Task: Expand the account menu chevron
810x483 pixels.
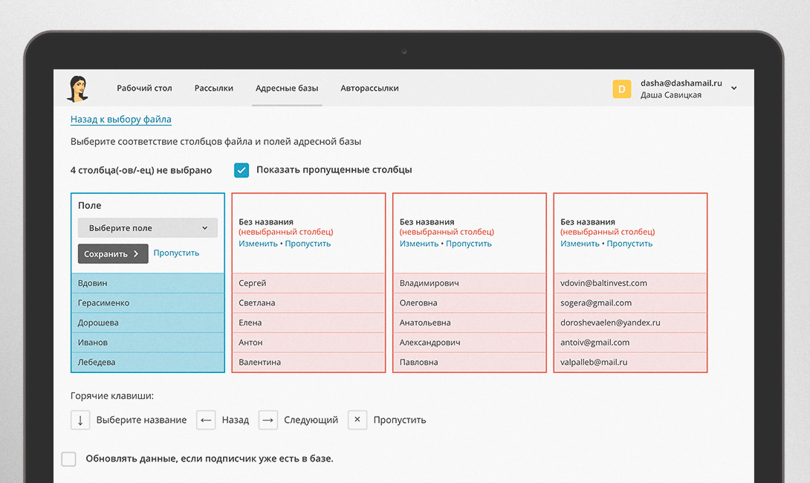Action: [733, 88]
